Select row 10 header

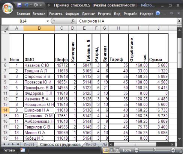click(5, 88)
